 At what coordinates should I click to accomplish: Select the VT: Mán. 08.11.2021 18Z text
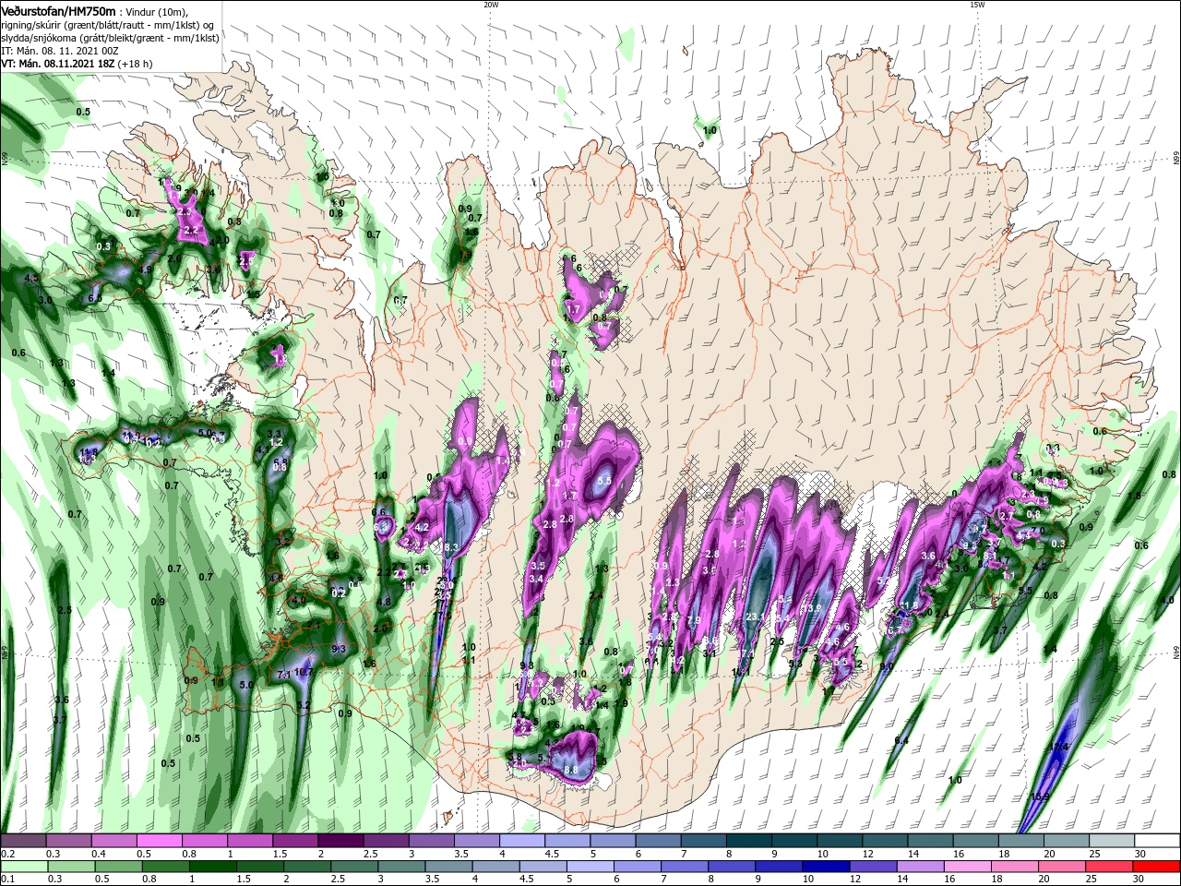58,64
